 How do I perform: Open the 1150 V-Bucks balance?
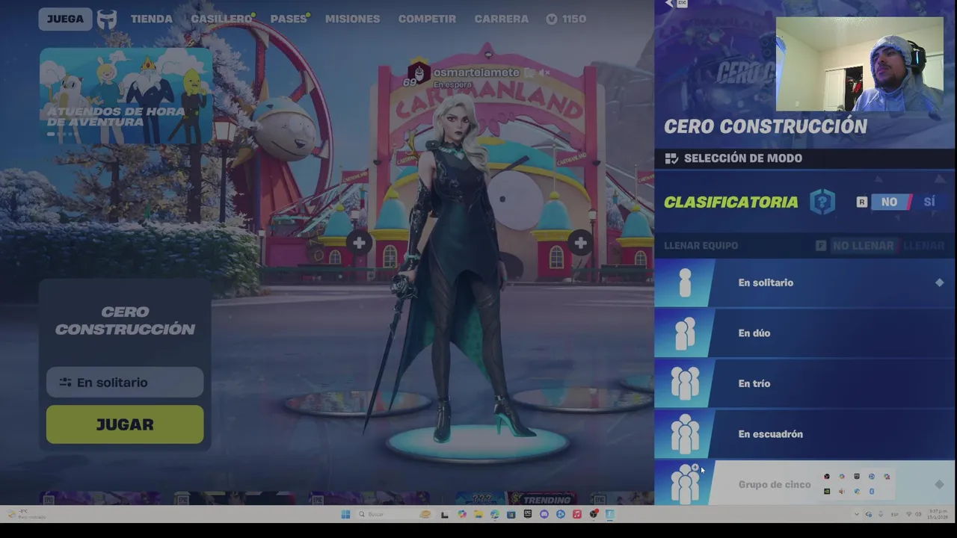(566, 19)
